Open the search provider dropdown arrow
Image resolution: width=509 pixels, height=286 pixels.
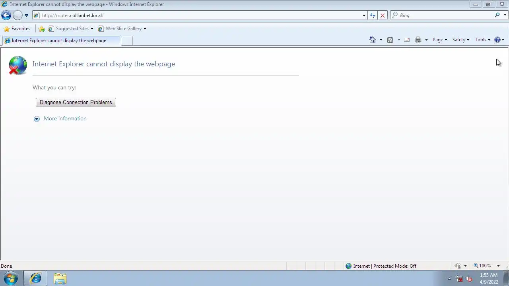point(505,15)
